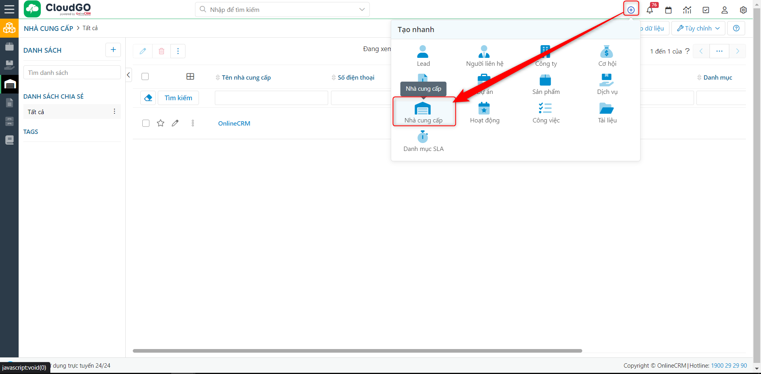The width and height of the screenshot is (761, 374).
Task: Click the settings gear in top bar
Action: [743, 10]
